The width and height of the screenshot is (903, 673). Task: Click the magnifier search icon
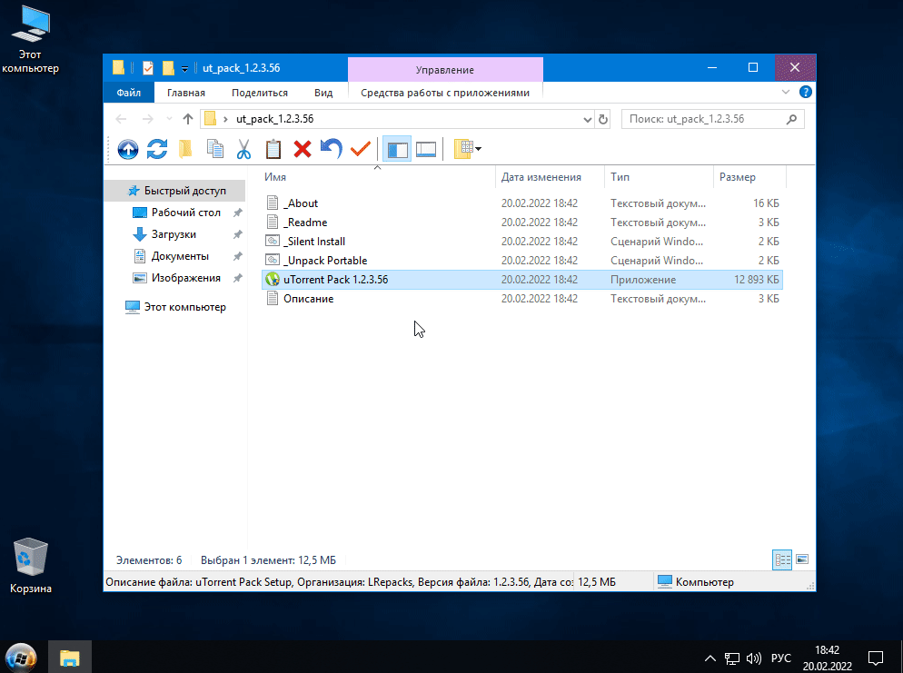coord(792,119)
